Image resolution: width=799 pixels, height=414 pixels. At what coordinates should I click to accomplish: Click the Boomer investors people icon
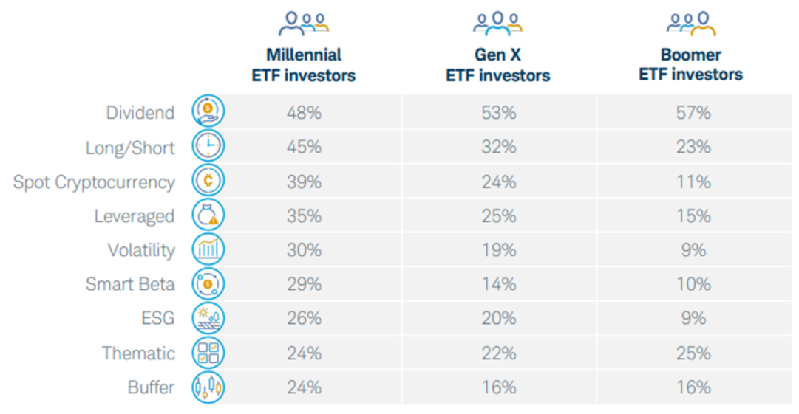click(691, 24)
